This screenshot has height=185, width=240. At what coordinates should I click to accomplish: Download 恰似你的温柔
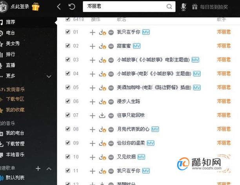[102, 143]
